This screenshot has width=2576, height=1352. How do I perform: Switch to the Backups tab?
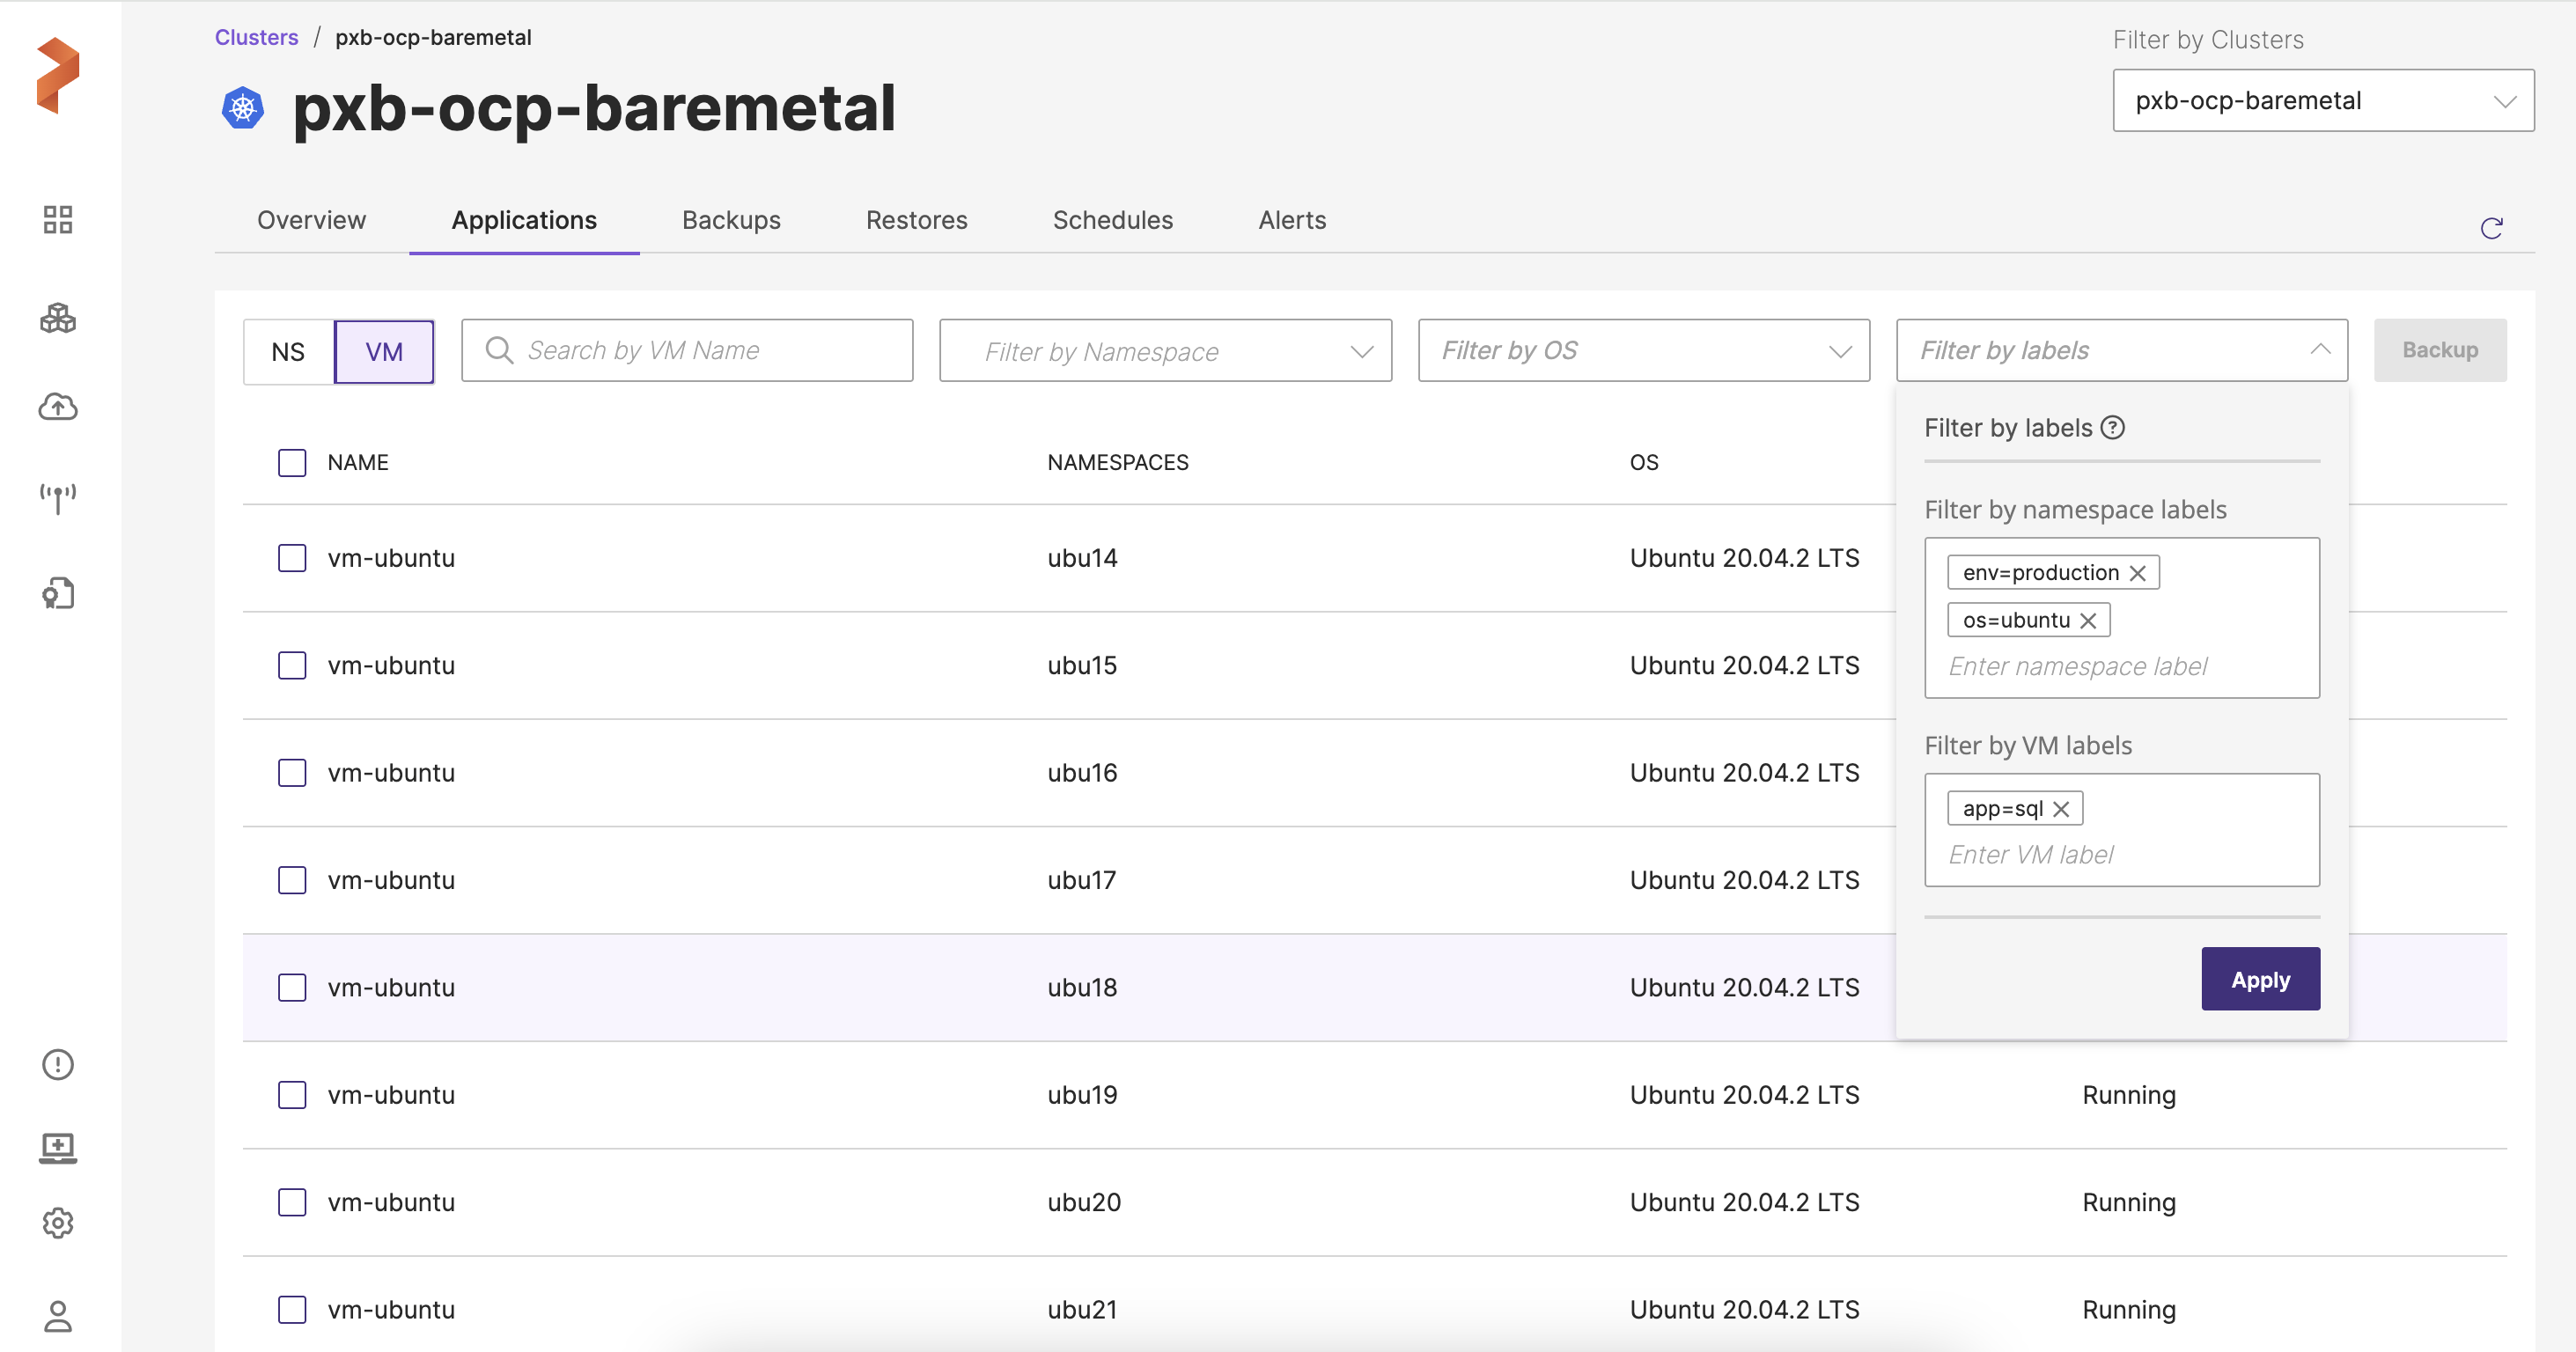click(x=731, y=220)
